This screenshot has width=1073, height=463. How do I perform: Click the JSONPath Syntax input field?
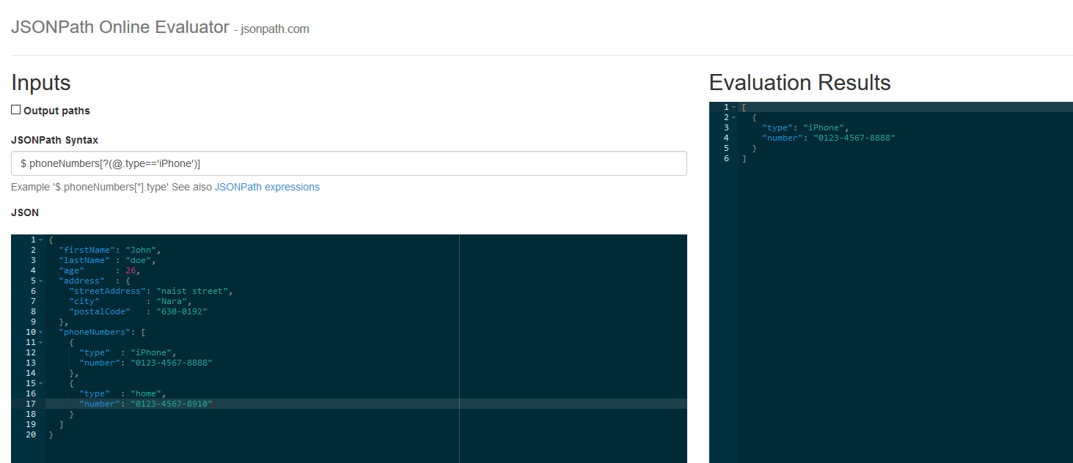point(349,163)
